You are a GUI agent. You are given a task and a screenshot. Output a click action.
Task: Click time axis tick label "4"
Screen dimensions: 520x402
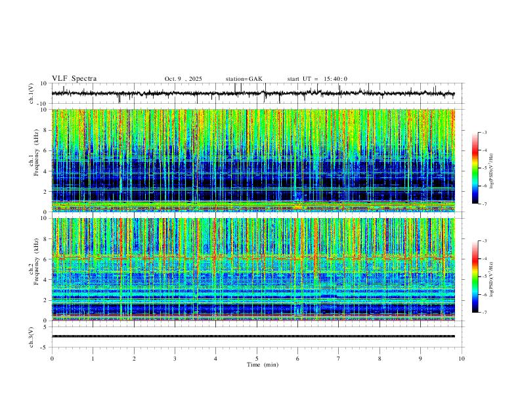tap(215, 359)
